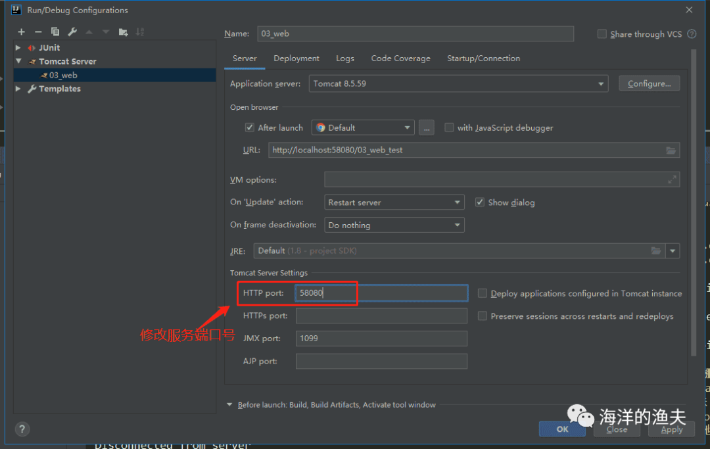The image size is (710, 449).
Task: Click the OK button
Action: [562, 429]
